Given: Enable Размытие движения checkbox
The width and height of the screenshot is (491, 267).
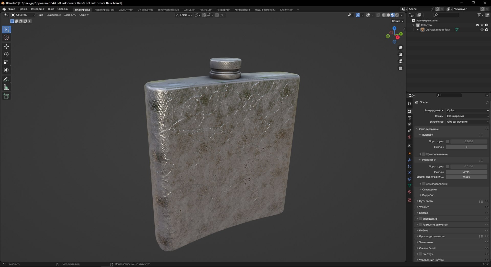Looking at the screenshot, I should (421, 225).
